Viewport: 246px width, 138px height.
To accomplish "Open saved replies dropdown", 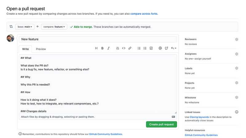I will (173, 48).
